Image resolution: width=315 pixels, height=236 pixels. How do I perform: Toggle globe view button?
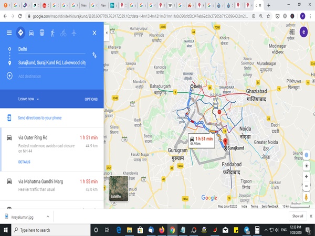pos(307,155)
